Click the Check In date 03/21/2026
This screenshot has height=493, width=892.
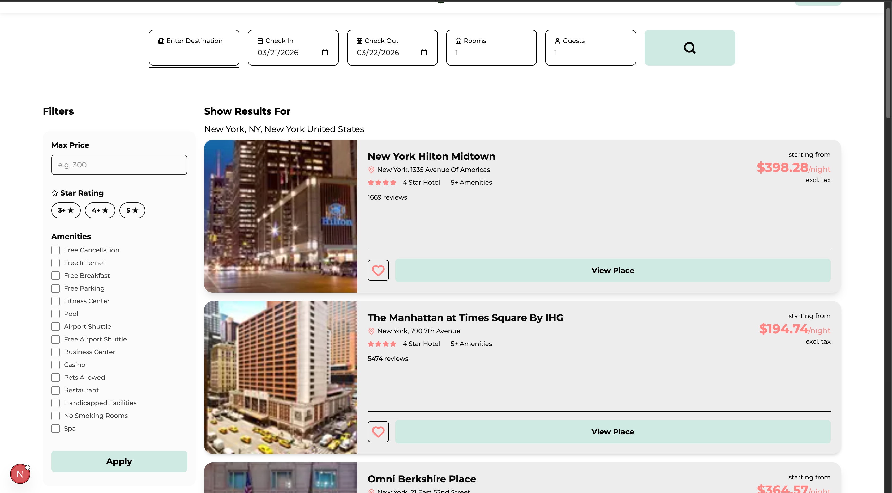click(278, 53)
